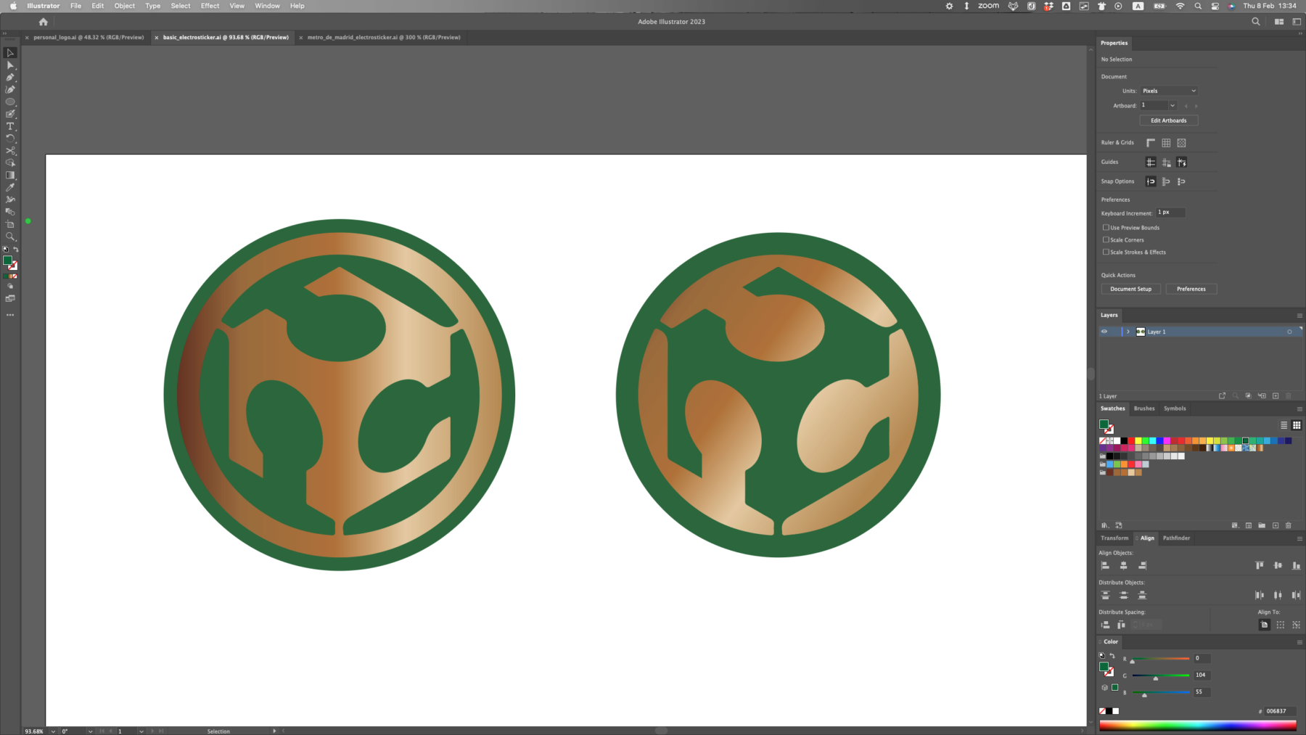Toggle Layer 1 visibility eye
The width and height of the screenshot is (1306, 735).
(1104, 332)
